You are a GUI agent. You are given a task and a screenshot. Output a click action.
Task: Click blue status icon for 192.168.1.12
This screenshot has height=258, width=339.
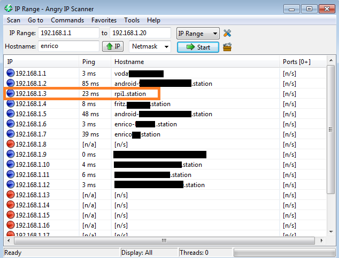10,184
